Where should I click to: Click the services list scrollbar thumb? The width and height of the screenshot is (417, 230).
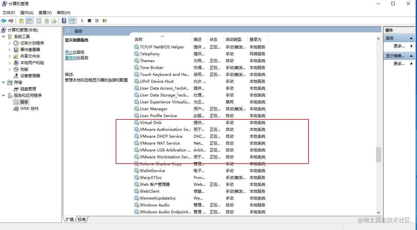tap(378, 154)
